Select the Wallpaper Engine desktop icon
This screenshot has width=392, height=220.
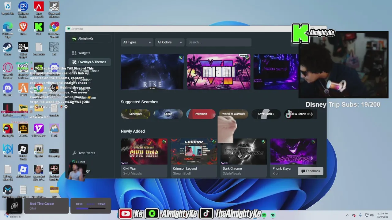(23, 10)
